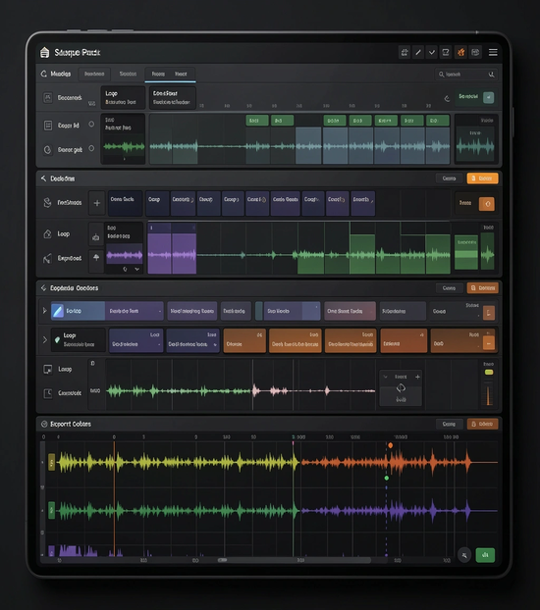540x610 pixels.
Task: Click the horizontal scrollbar thumb below the bottom waveforms
Action: (x=295, y=560)
